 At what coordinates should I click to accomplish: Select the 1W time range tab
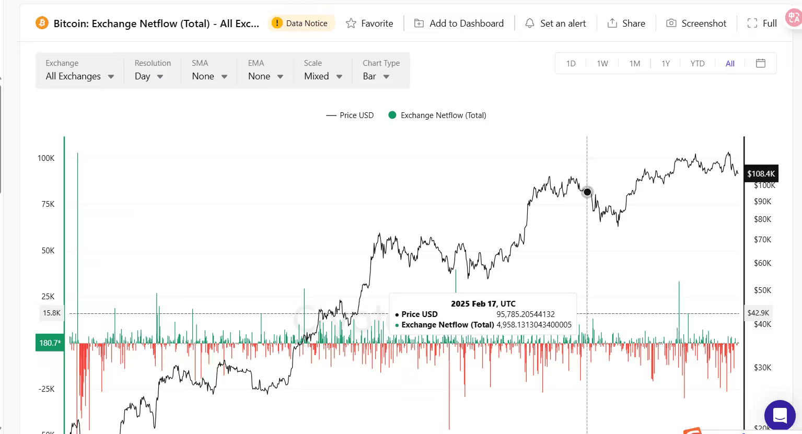(602, 64)
